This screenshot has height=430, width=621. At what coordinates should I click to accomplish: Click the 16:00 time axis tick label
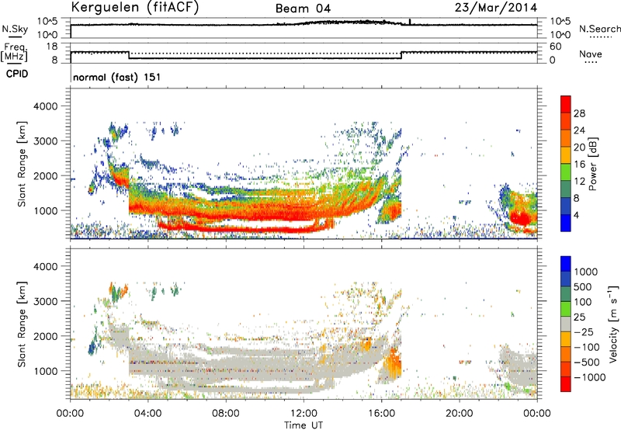click(381, 414)
